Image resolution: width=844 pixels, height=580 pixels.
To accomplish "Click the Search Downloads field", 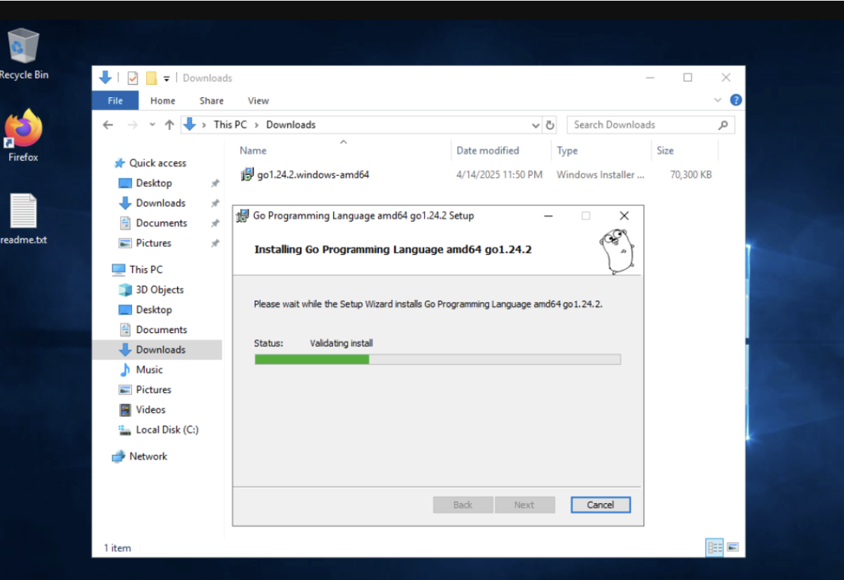I will 642,125.
